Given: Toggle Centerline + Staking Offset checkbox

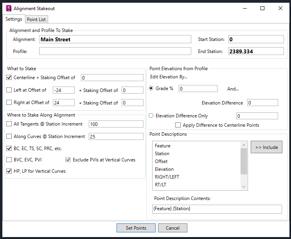Looking at the screenshot, I should click(9, 78).
